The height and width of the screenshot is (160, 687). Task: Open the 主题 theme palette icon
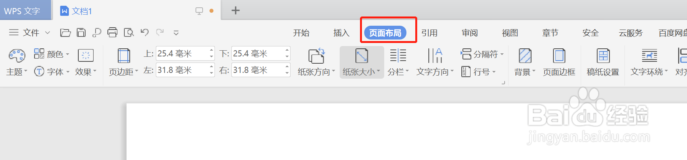point(17,56)
